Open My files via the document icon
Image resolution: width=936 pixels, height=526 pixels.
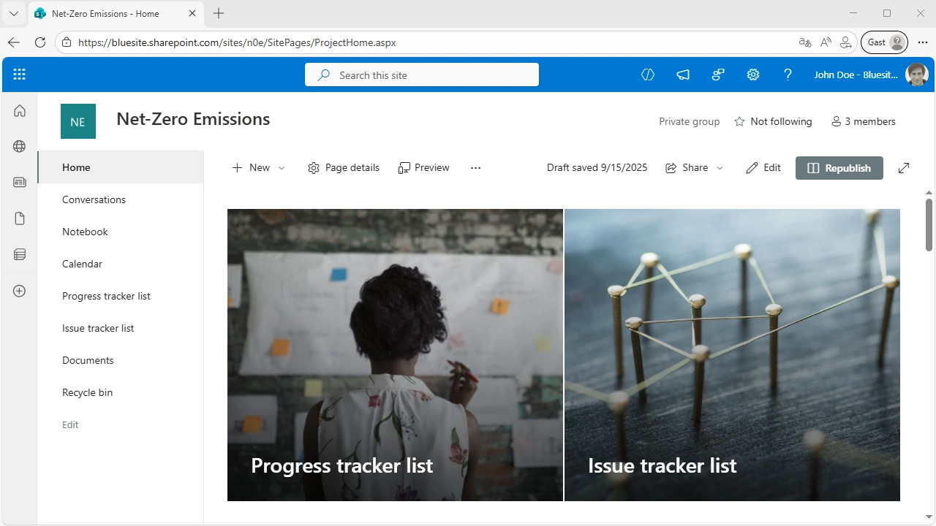19,218
